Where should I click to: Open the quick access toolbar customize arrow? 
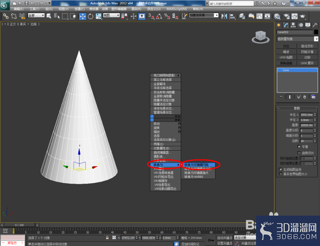point(49,3)
